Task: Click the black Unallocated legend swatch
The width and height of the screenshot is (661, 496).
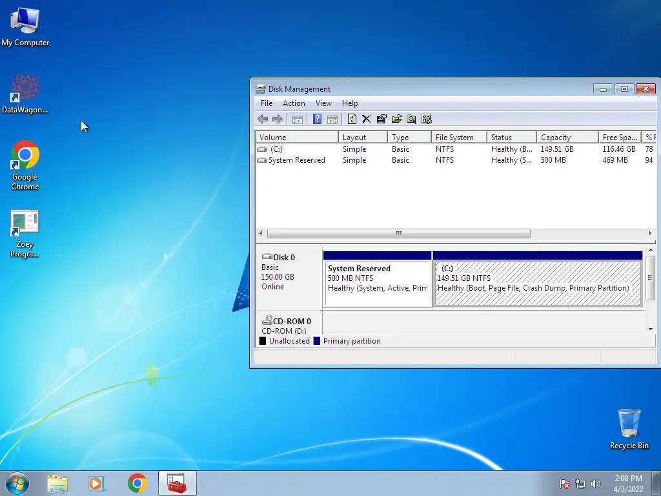Action: point(263,341)
